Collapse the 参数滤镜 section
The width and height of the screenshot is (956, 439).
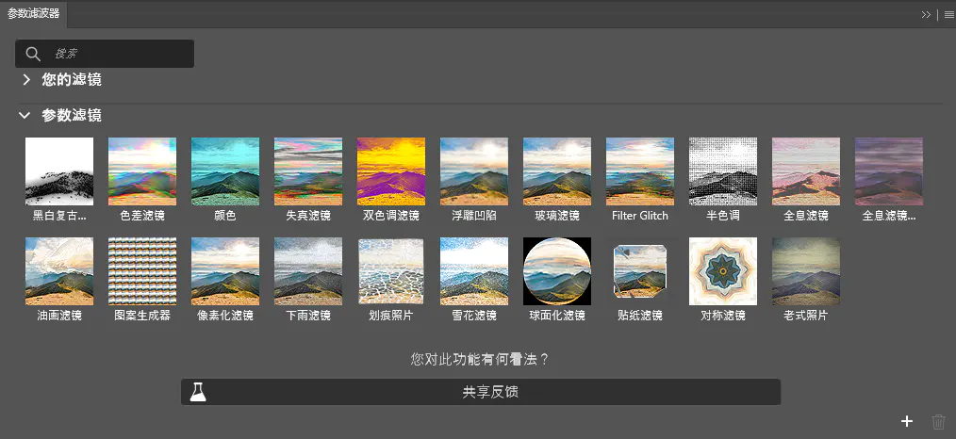click(x=25, y=116)
